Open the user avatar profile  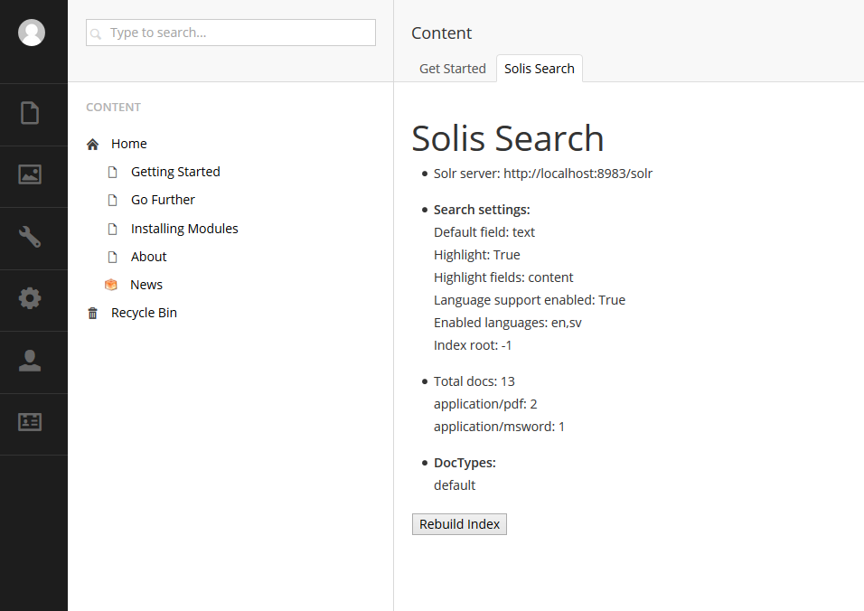(x=32, y=33)
